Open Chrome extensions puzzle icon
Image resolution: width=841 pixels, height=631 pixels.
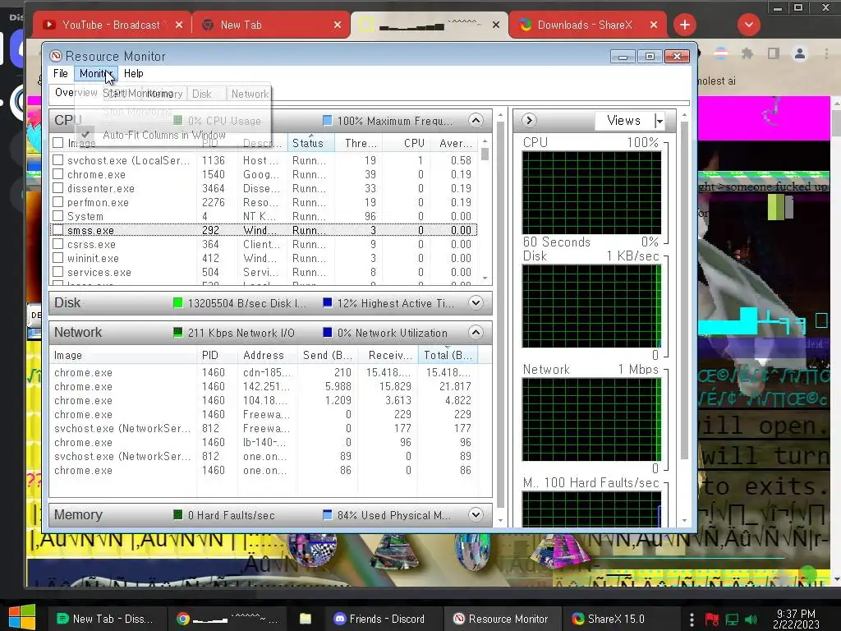tap(747, 53)
